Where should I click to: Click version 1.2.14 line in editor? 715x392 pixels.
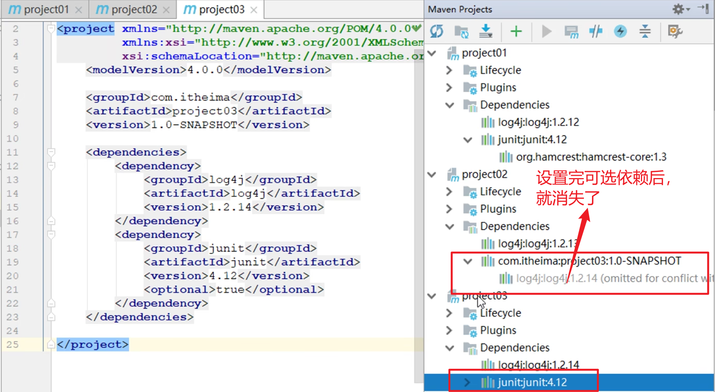pyautogui.click(x=234, y=207)
